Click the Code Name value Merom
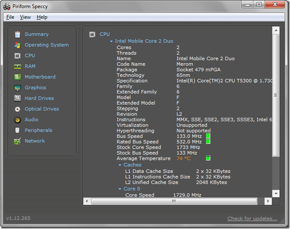The image size is (290, 229). click(184, 64)
